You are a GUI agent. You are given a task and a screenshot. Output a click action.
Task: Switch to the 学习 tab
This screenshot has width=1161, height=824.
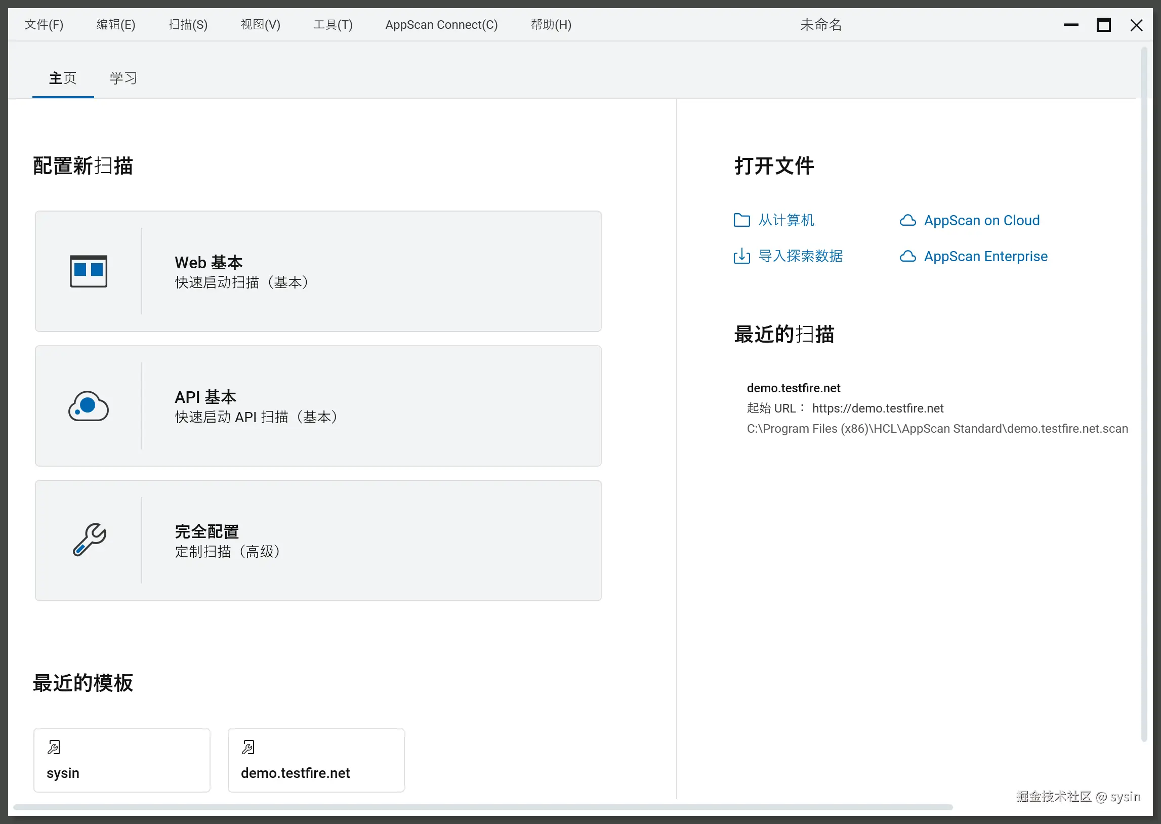[x=123, y=78]
